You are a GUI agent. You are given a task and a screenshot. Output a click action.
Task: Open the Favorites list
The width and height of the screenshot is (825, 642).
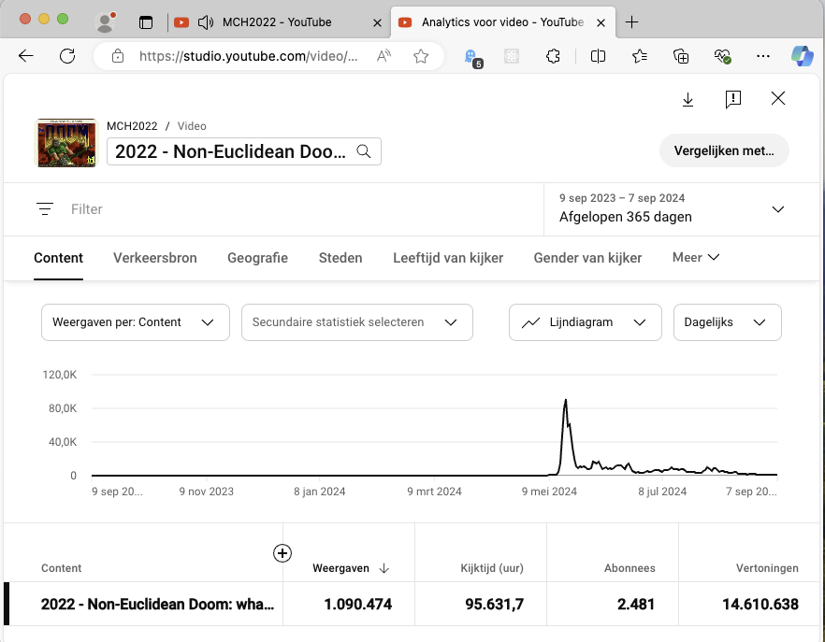click(x=639, y=56)
